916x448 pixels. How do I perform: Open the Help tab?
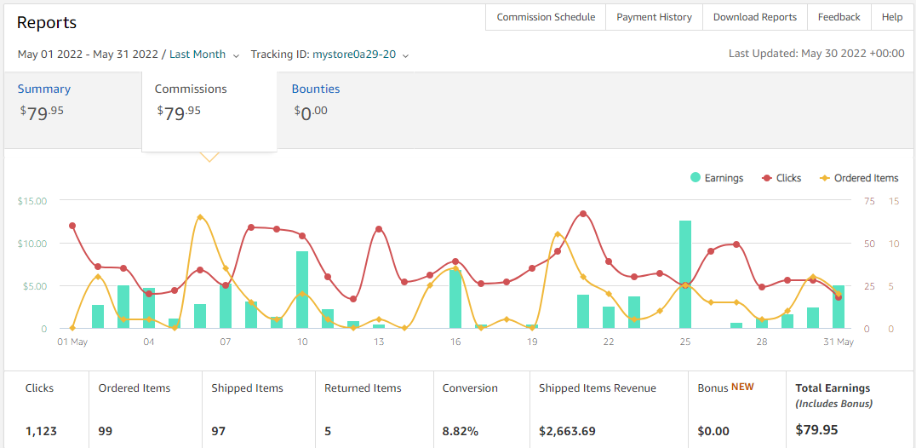click(x=892, y=17)
